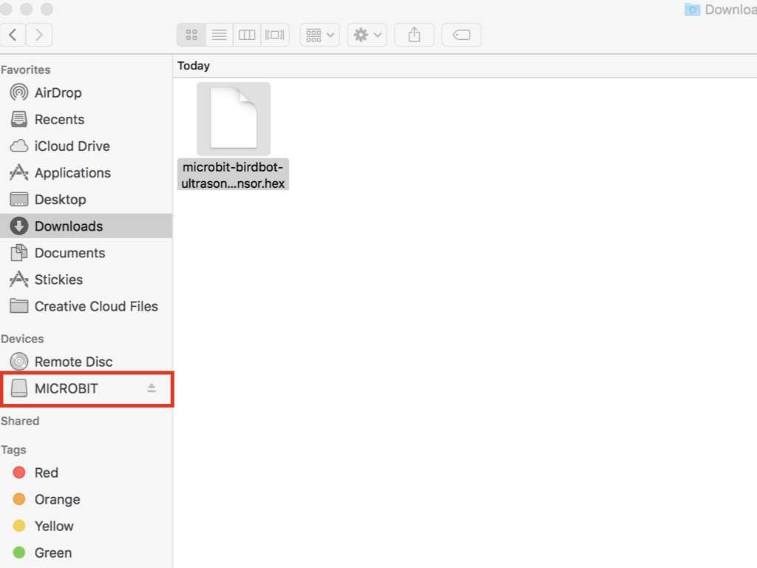The width and height of the screenshot is (757, 568).
Task: Filter by the Orange tag
Action: point(86,499)
